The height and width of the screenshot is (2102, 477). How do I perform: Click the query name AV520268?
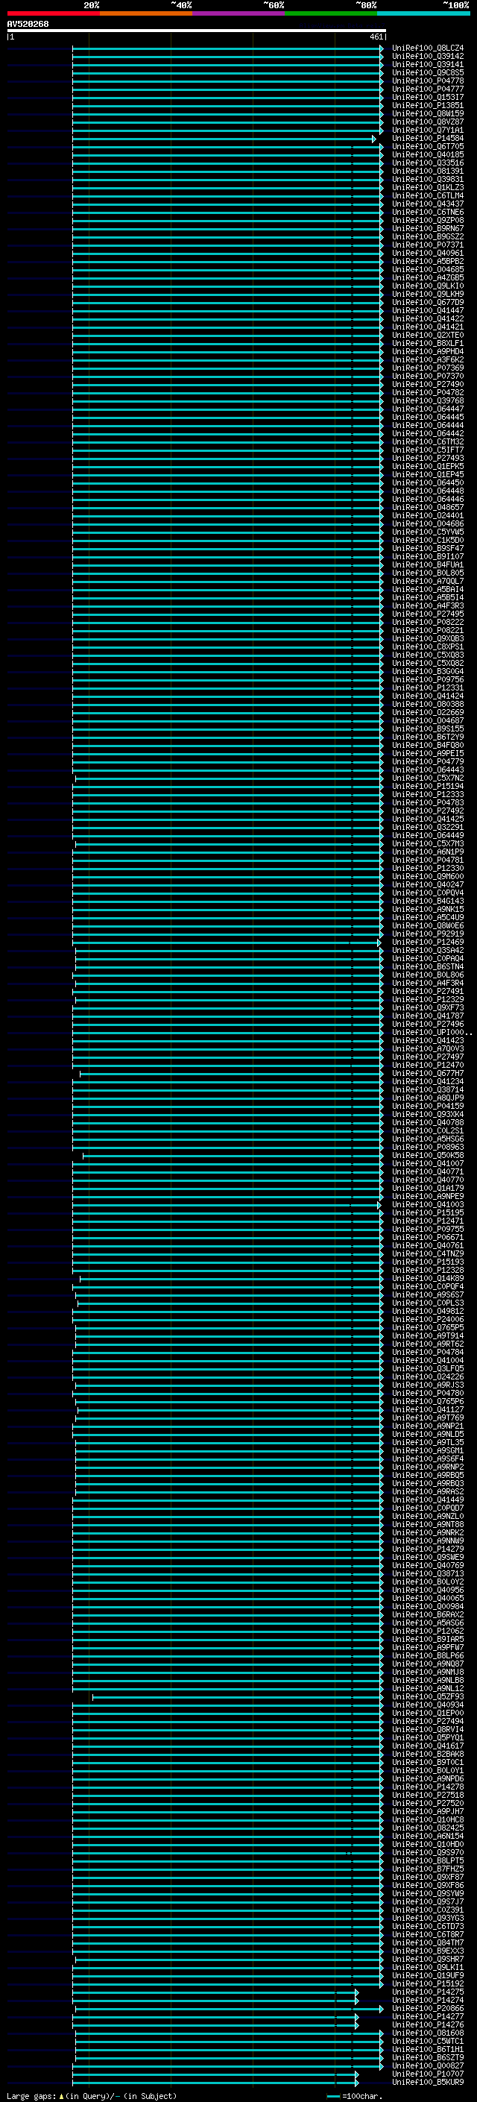tap(28, 24)
